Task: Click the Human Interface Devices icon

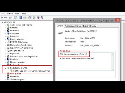Action: [x=8, y=45]
